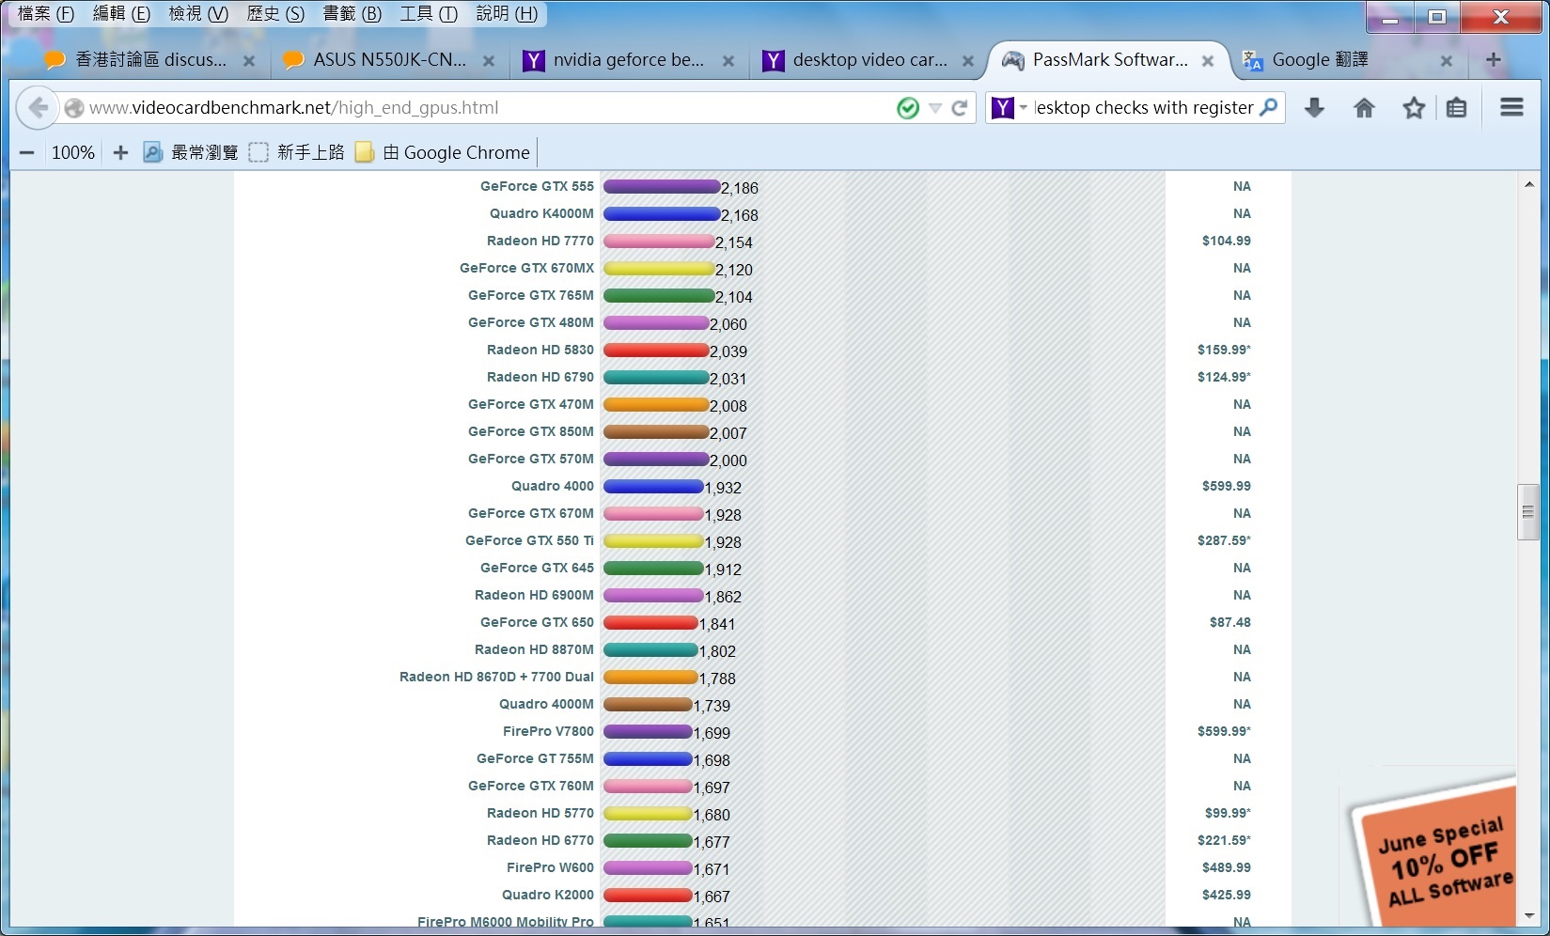Image resolution: width=1550 pixels, height=936 pixels.
Task: Open the 書籤 (B) menu
Action: pos(352,13)
